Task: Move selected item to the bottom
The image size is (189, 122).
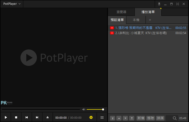Action: [132, 118]
